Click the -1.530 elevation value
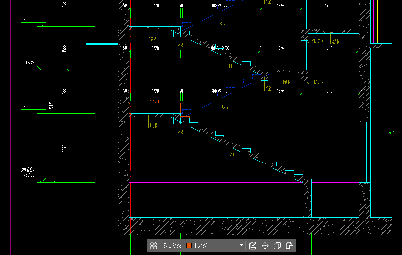 [29, 63]
